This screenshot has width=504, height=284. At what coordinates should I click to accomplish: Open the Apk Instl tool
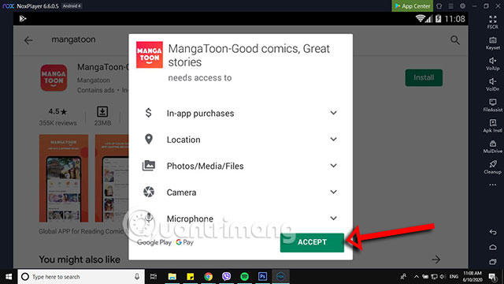click(x=492, y=126)
